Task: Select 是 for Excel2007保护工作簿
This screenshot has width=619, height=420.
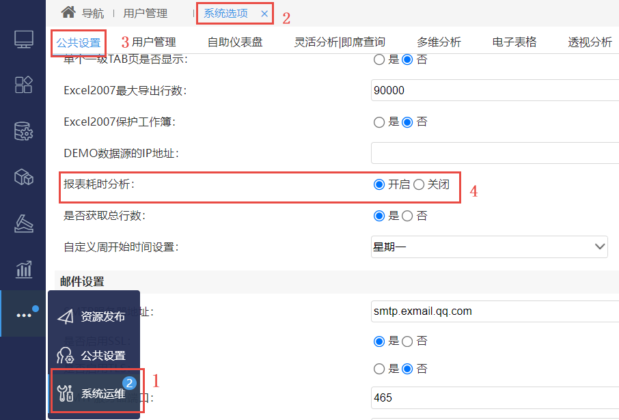Action: pos(379,122)
